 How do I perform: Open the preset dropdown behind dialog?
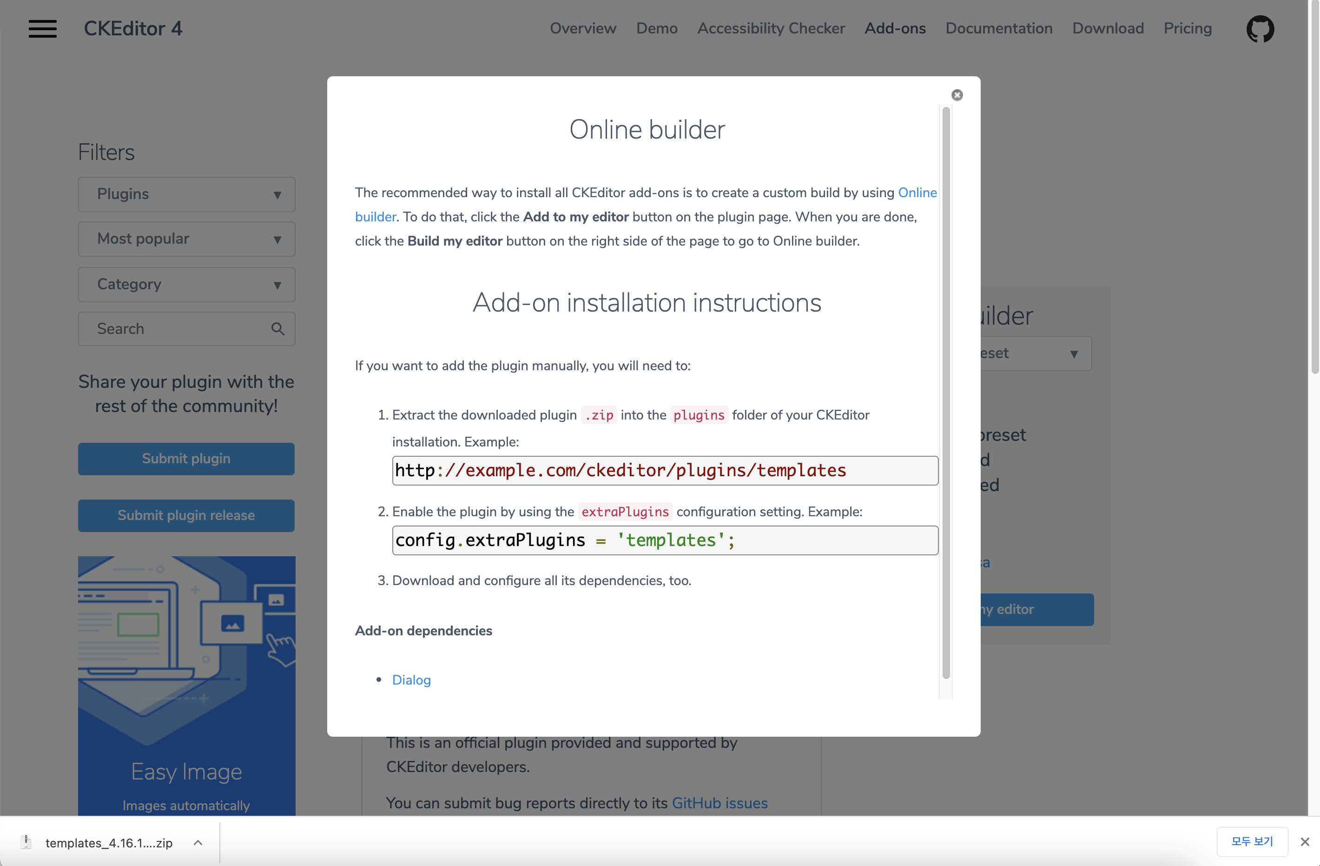click(1036, 353)
